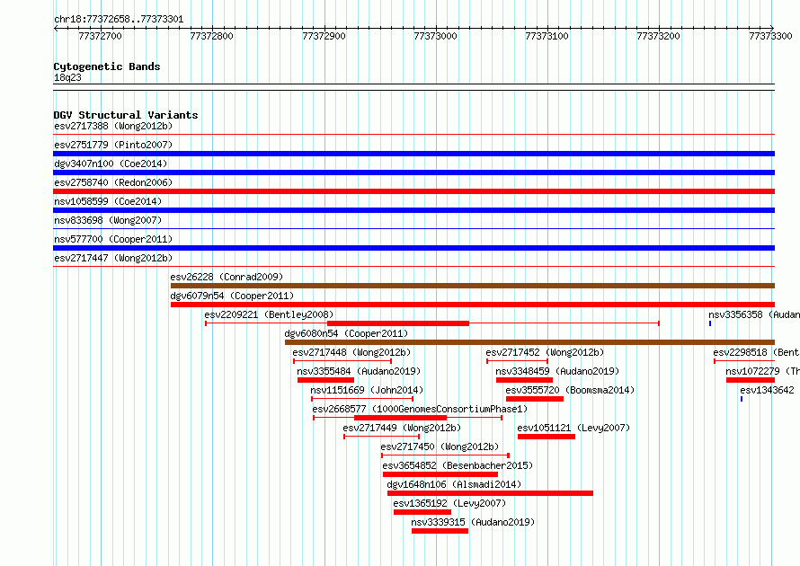Select the nsv1058599 (Coe2014) label
Screen dimensions: 800x566
click(x=108, y=201)
